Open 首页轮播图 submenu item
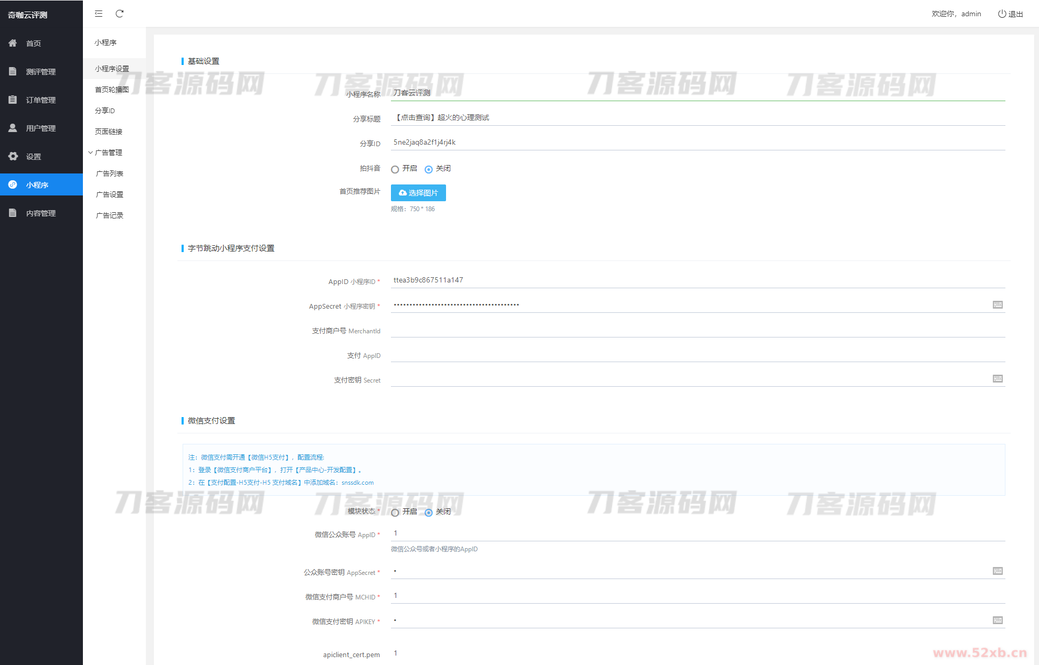Screen dimensions: 1039x665 point(112,90)
